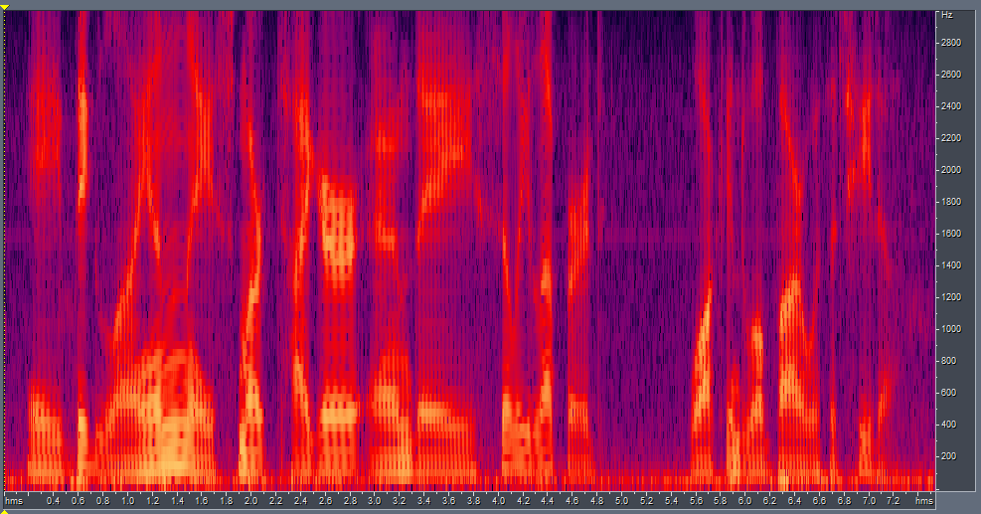Click the 3.6 time ruler label
The width and height of the screenshot is (981, 514).
448,501
